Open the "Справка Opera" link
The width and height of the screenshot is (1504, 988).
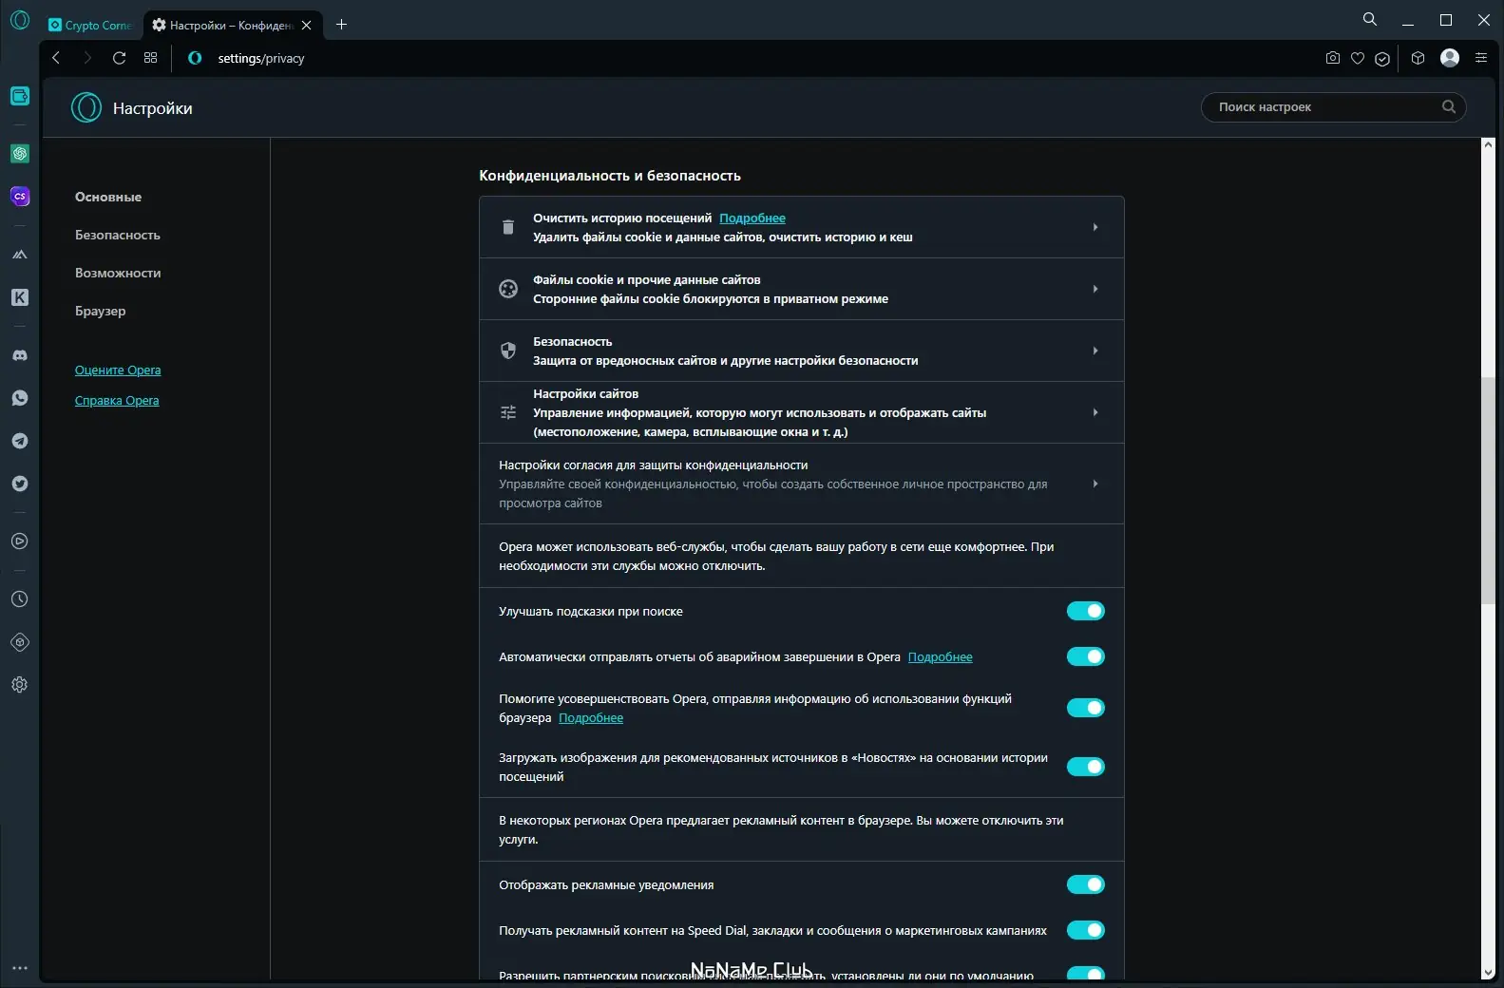tap(117, 400)
